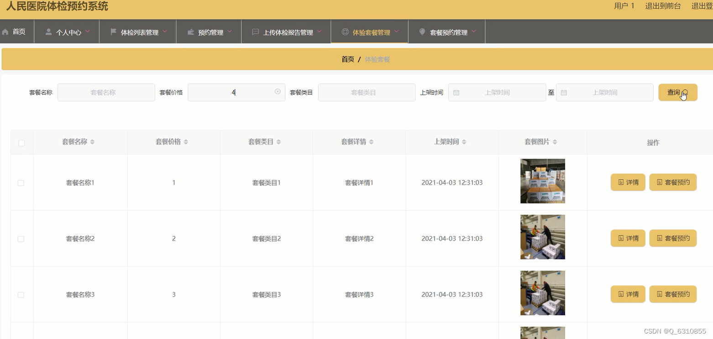Open the 套餐名称1 package image
This screenshot has width=713, height=339.
pos(543,181)
